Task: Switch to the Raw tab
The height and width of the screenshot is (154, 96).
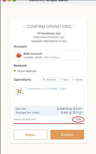Action: pyautogui.click(x=64, y=79)
